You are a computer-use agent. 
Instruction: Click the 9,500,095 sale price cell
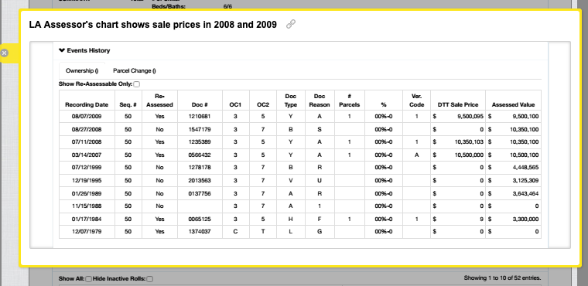point(458,117)
